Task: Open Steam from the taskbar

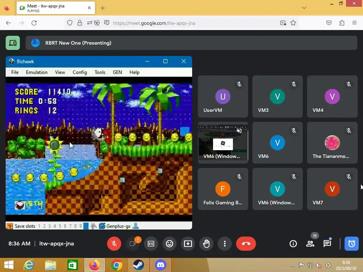Action: 139,265
